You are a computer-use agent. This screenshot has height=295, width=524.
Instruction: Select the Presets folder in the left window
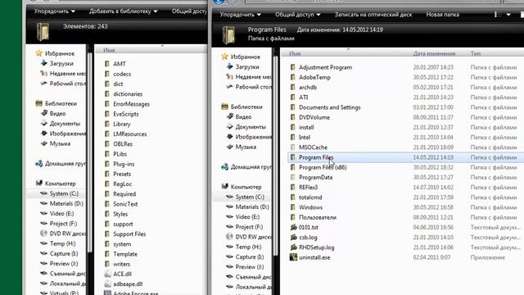click(122, 175)
